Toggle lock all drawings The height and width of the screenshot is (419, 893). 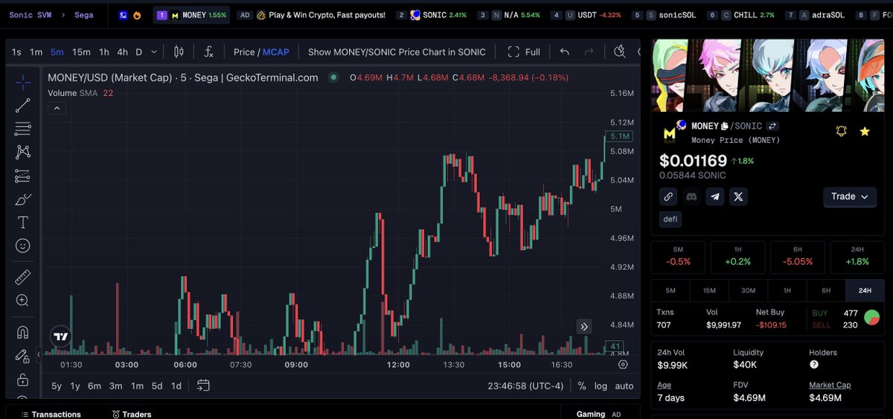click(23, 380)
